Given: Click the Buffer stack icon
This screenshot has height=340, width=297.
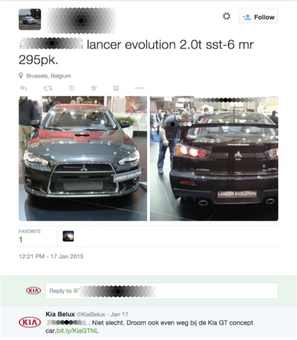Looking at the screenshot, I should click(x=71, y=88).
